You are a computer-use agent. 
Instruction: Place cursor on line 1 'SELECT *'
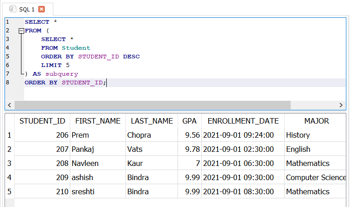tap(41, 22)
